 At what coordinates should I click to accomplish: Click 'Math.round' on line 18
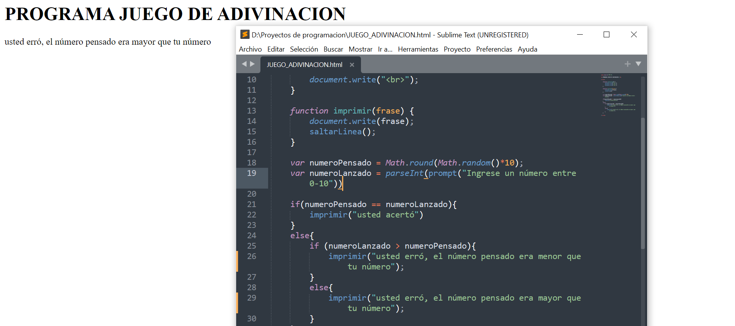point(409,163)
